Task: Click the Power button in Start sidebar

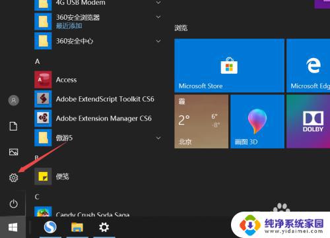Action: pyautogui.click(x=13, y=204)
